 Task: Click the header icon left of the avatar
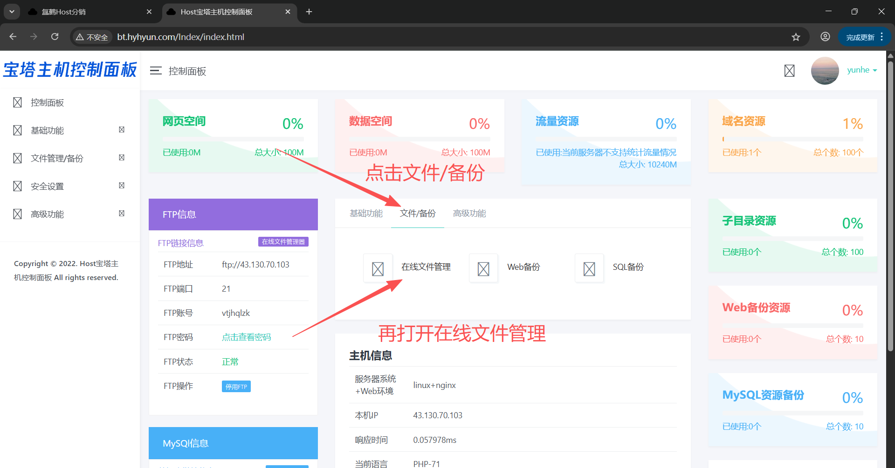789,71
